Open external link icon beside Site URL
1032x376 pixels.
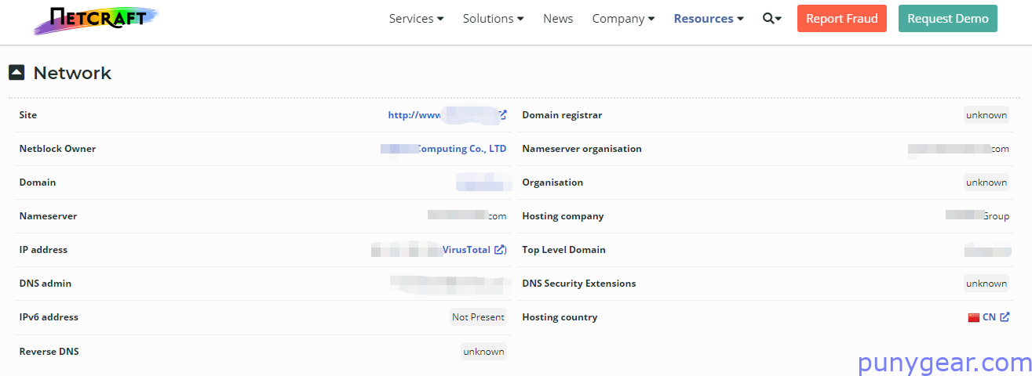click(502, 115)
